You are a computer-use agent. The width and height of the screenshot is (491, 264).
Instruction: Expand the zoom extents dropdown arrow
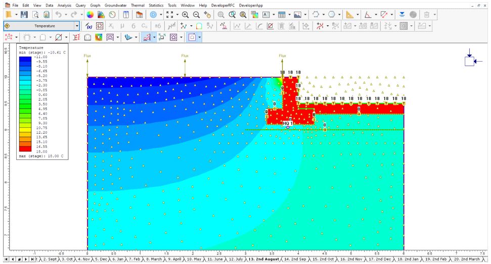coord(176,15)
